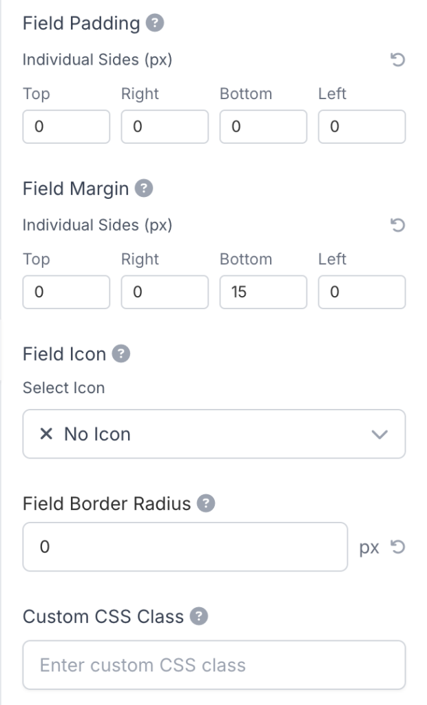Click the Field Margin help icon

coord(144,189)
